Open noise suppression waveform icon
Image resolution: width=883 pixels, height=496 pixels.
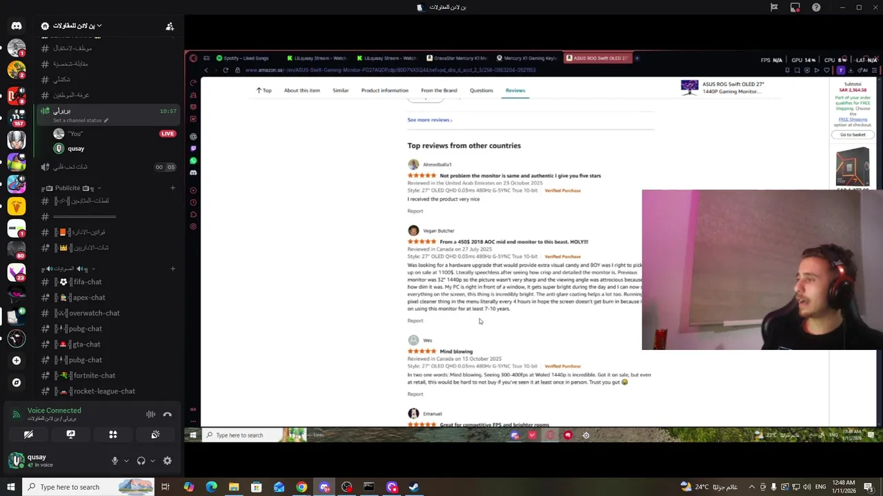click(x=150, y=414)
